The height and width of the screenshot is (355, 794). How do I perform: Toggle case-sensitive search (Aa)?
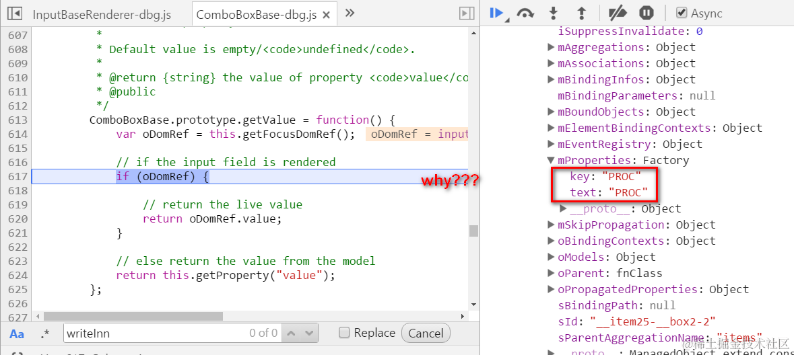click(18, 333)
